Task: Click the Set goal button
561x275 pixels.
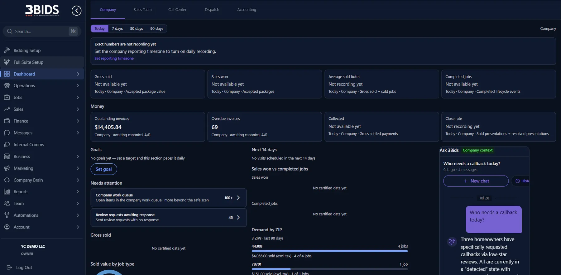Action: pyautogui.click(x=104, y=169)
